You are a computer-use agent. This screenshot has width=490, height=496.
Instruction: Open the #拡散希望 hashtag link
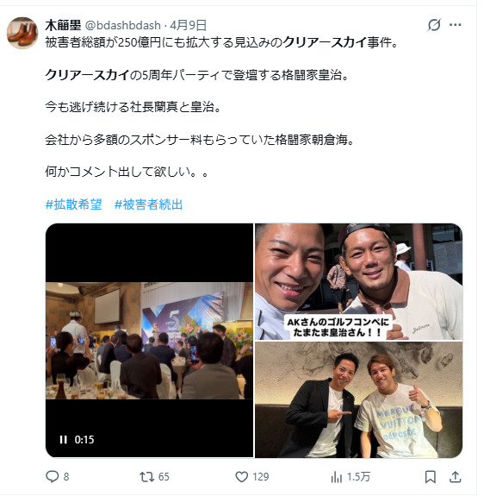[x=73, y=204]
